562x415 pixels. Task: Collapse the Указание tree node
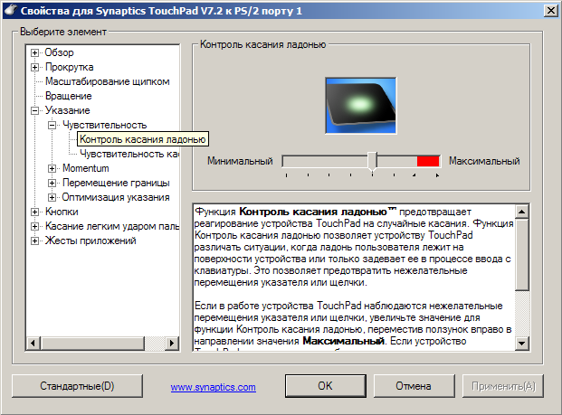click(34, 110)
